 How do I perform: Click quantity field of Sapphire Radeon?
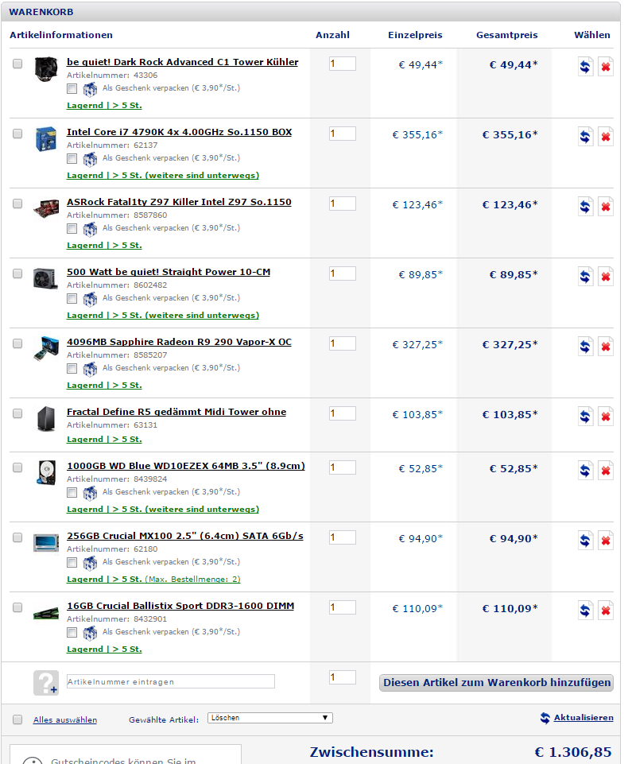tap(343, 343)
